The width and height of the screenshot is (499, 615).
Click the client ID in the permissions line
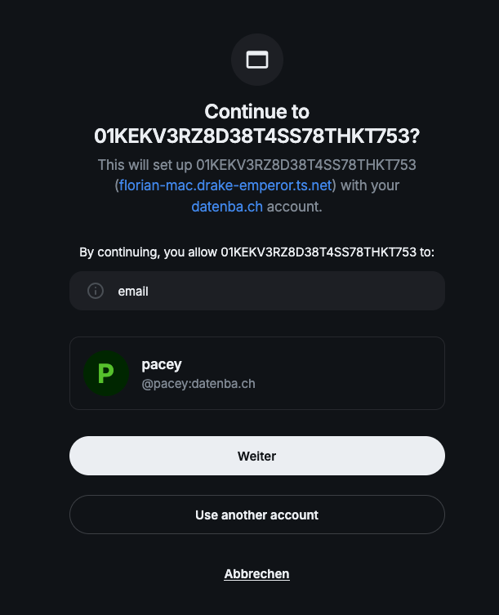319,252
